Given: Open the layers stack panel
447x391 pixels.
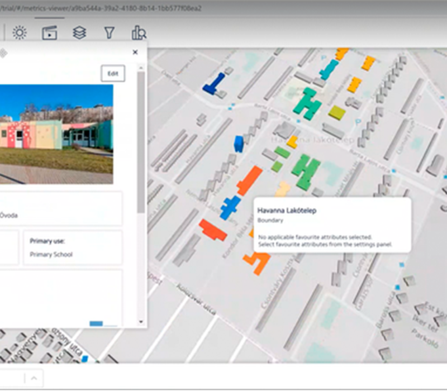Looking at the screenshot, I should pos(79,32).
